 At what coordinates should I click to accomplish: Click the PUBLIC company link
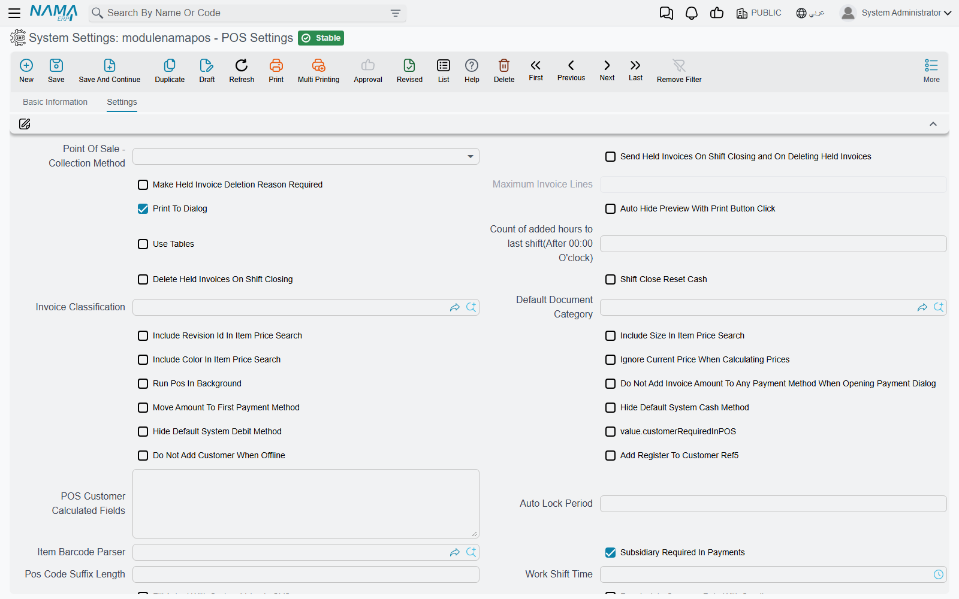pos(759,13)
